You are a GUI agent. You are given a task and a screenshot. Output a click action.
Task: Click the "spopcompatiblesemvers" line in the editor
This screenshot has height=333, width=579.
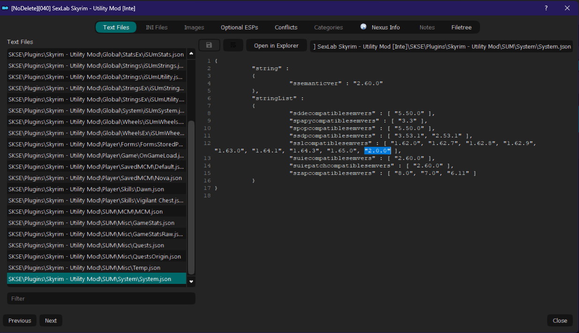coord(362,128)
